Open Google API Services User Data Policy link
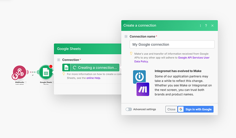 point(194,57)
